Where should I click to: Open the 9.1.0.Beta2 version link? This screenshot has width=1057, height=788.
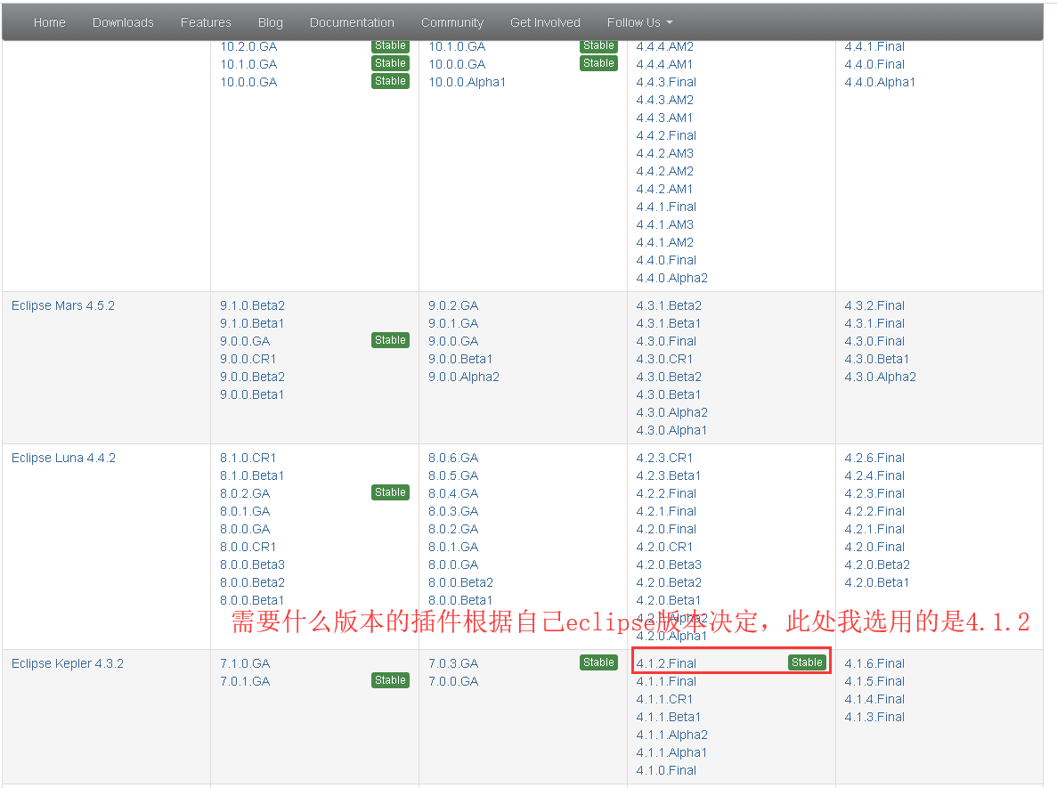click(252, 305)
